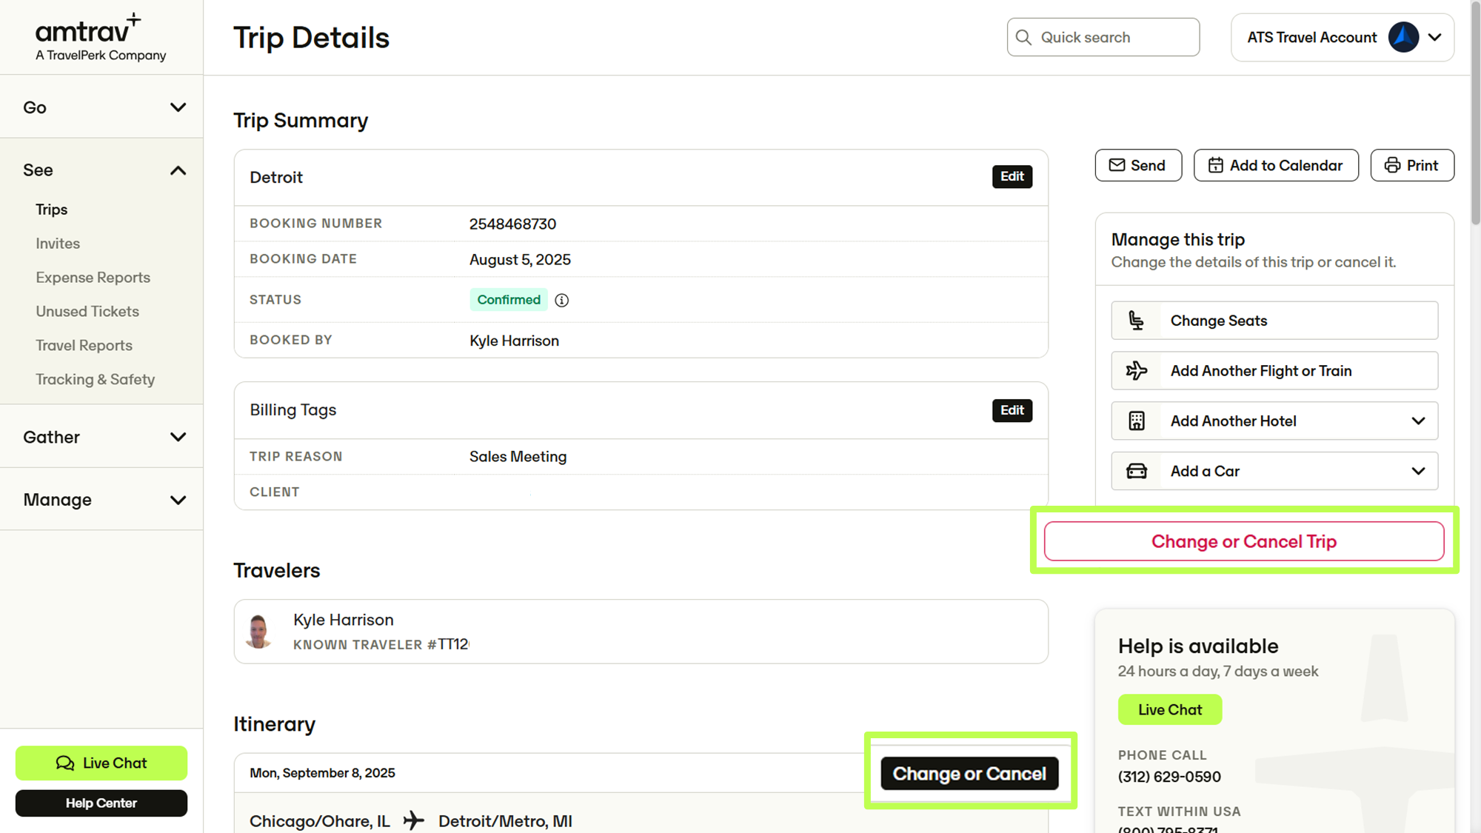Viewport: 1481px width, 833px height.
Task: Open Tracking & Safety in the sidebar
Action: click(96, 380)
